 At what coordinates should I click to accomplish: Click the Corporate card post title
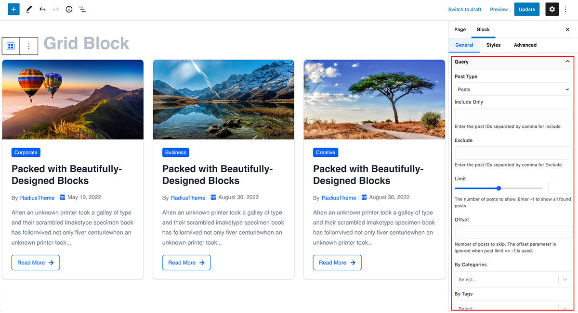point(67,175)
